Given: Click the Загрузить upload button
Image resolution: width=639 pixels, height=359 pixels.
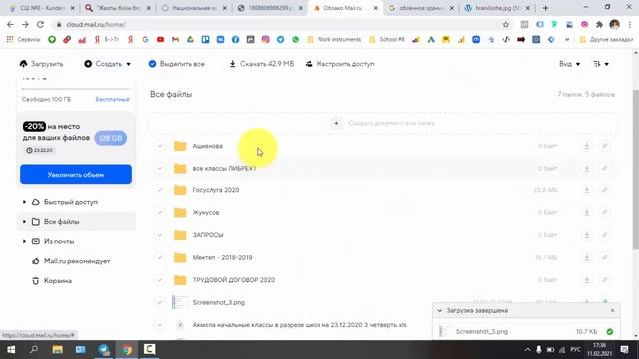Looking at the screenshot, I should coord(41,64).
